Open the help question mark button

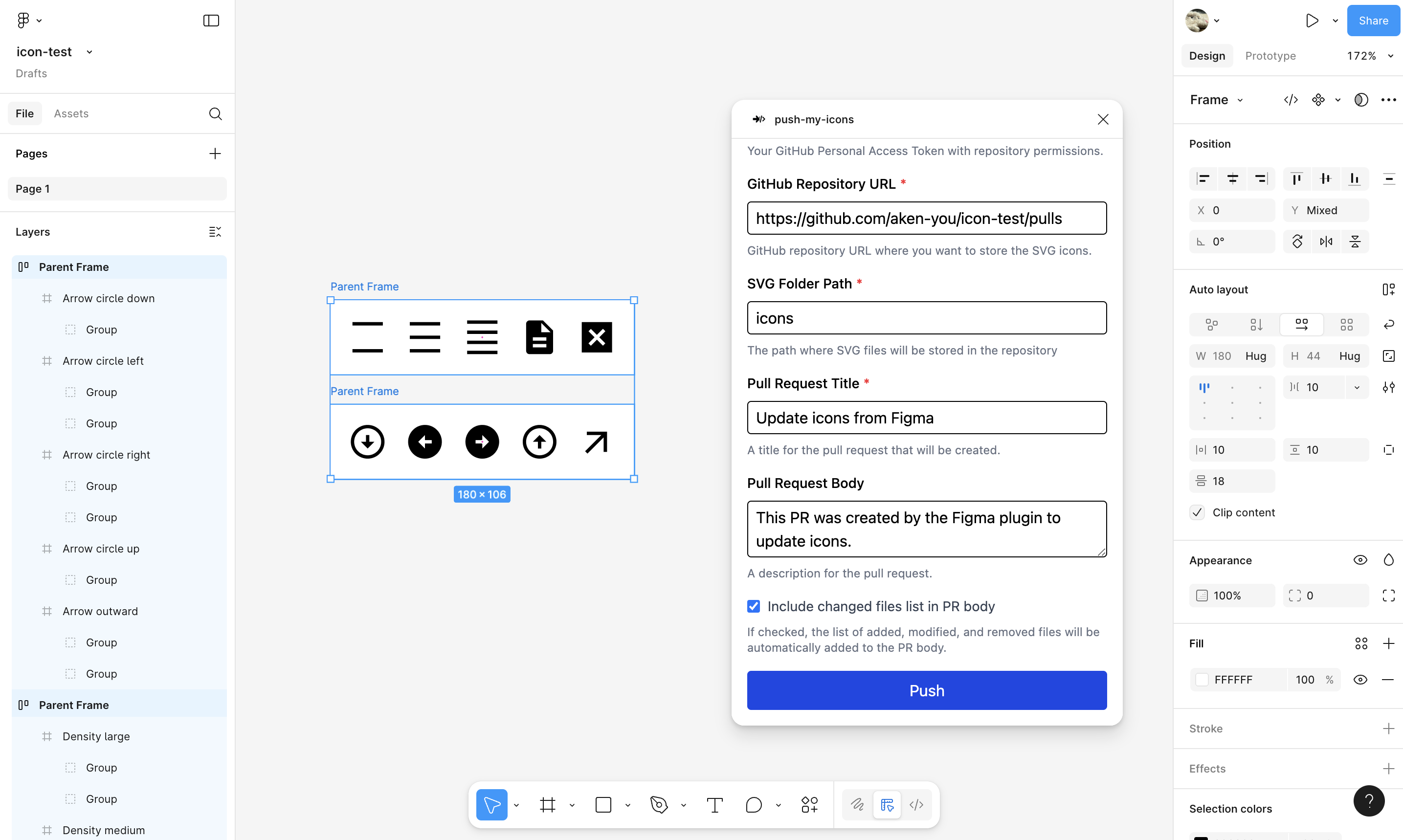(1368, 800)
